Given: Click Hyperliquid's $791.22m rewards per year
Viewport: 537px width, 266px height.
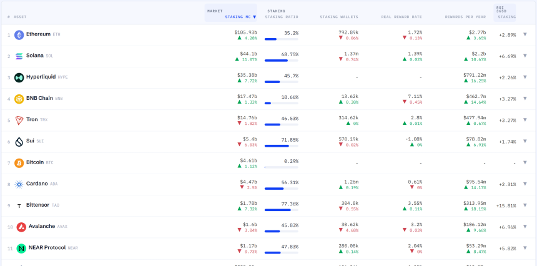Looking at the screenshot, I should pyautogui.click(x=475, y=75).
